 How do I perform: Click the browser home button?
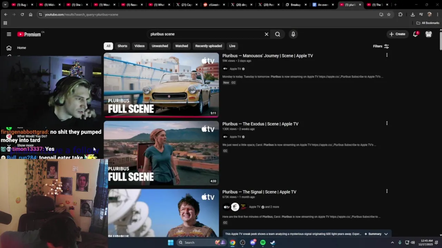point(30,14)
